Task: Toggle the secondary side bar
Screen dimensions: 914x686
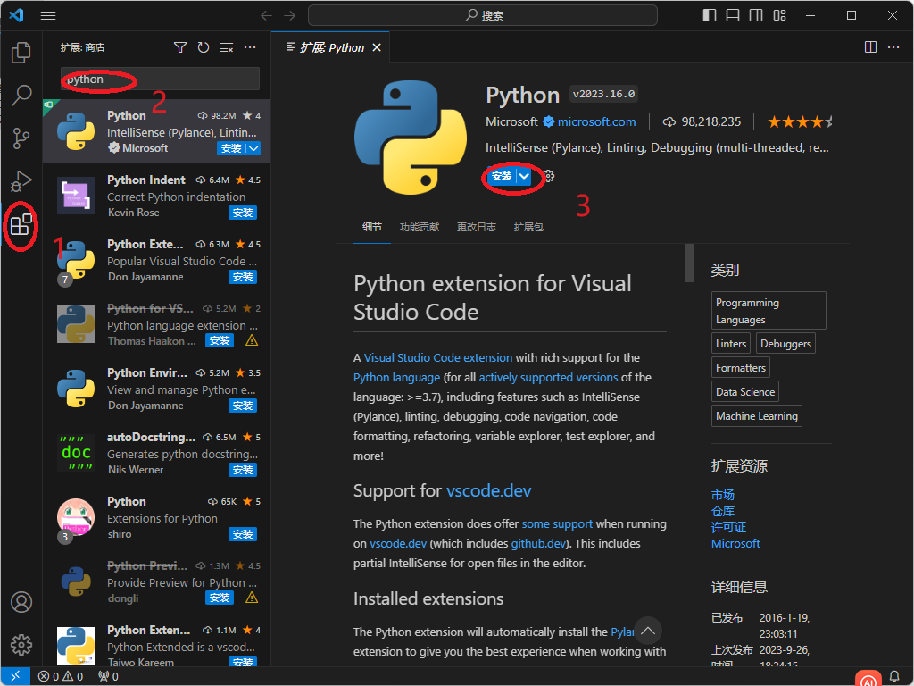Action: pyautogui.click(x=756, y=16)
